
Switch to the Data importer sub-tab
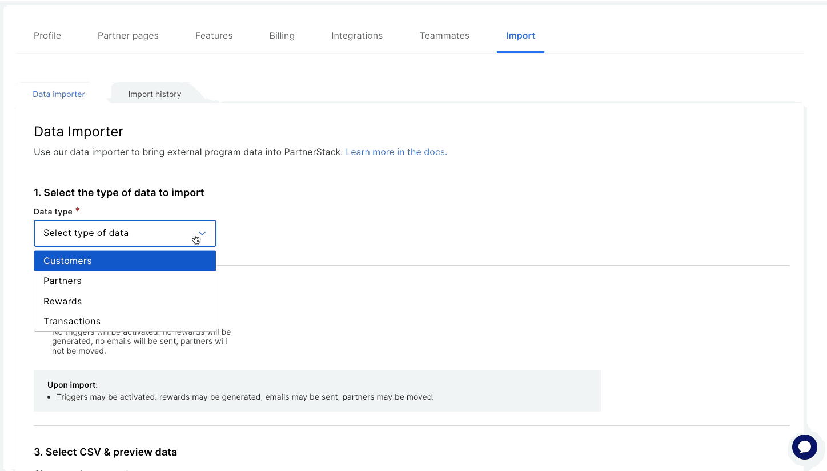[x=59, y=94]
